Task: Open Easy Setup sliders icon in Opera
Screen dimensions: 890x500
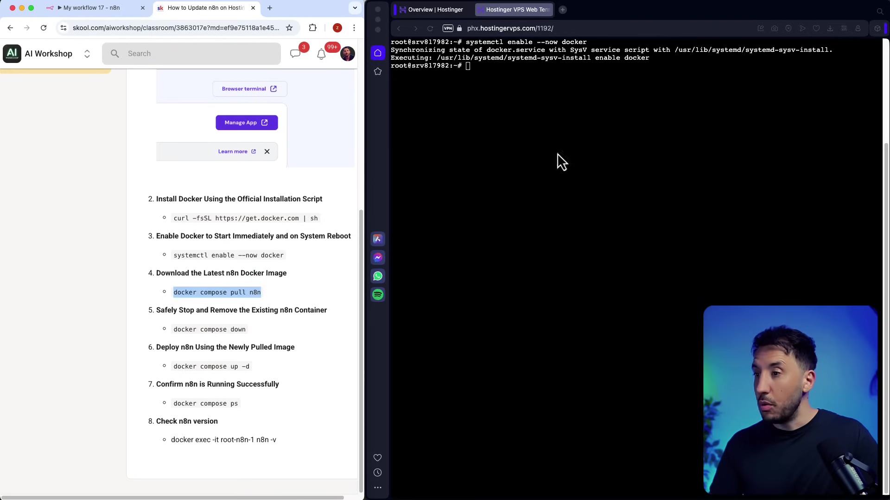Action: [x=844, y=28]
